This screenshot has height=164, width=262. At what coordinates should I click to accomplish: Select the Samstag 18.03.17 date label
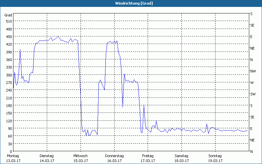pyautogui.click(x=181, y=158)
